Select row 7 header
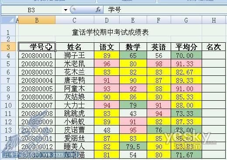 (x=8, y=80)
